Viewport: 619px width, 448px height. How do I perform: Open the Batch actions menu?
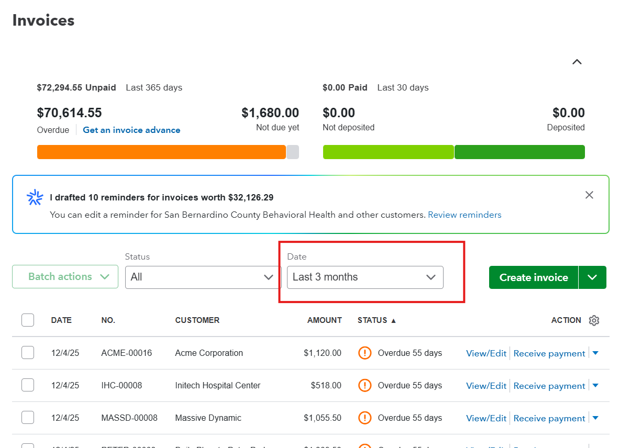click(x=65, y=276)
